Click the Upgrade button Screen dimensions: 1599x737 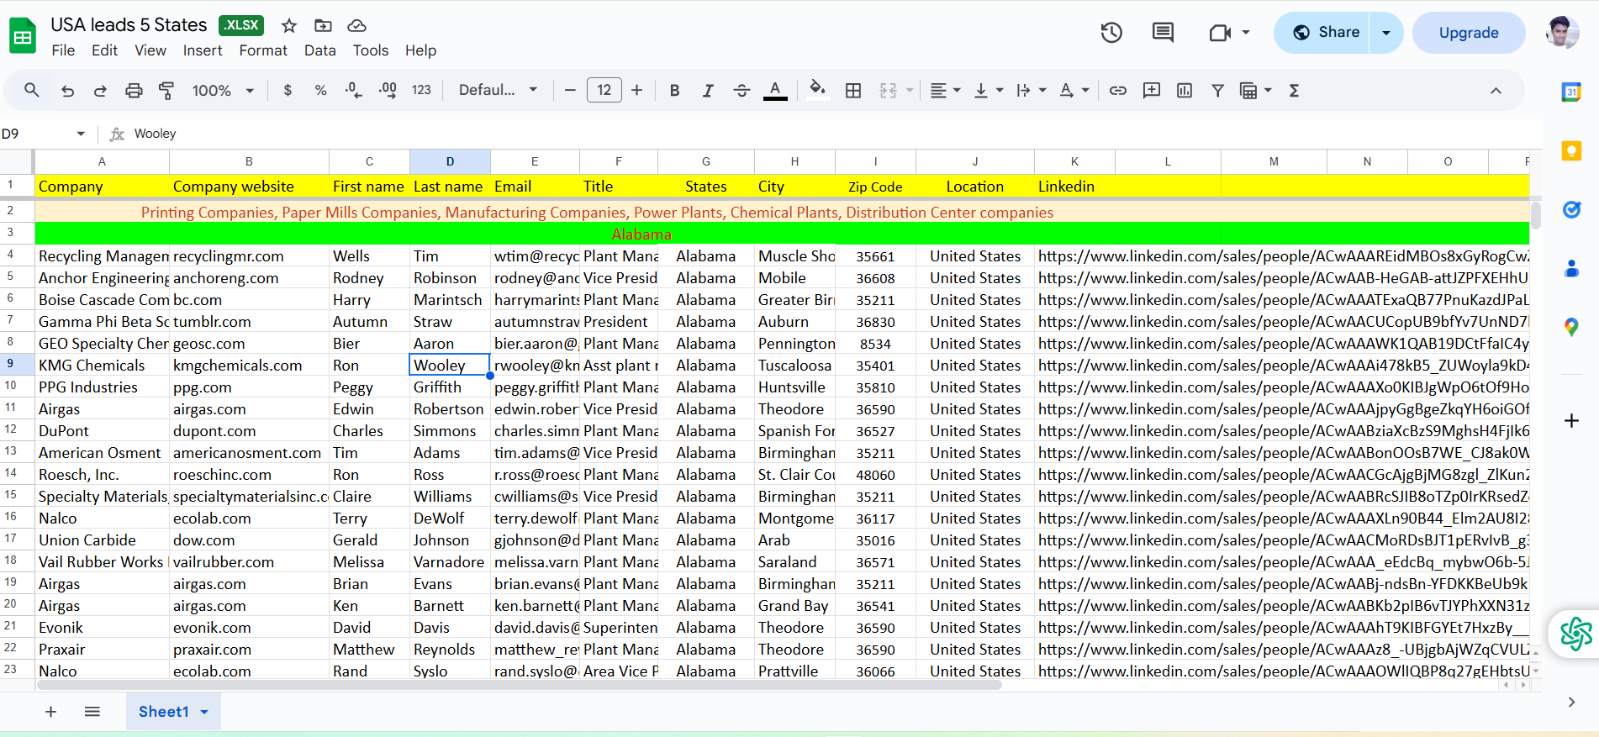[1469, 33]
